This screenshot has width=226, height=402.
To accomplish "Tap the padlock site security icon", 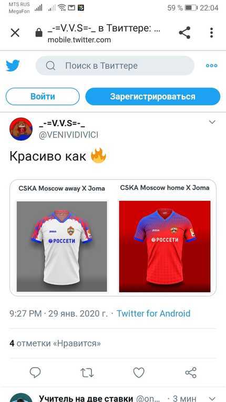I will pos(39,33).
